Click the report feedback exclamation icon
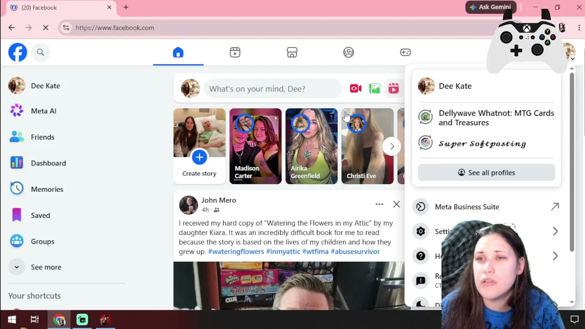585x329 pixels. click(420, 281)
